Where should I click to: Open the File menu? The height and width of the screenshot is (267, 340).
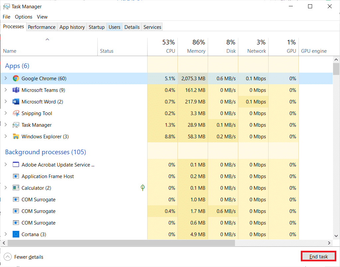[x=6, y=17]
